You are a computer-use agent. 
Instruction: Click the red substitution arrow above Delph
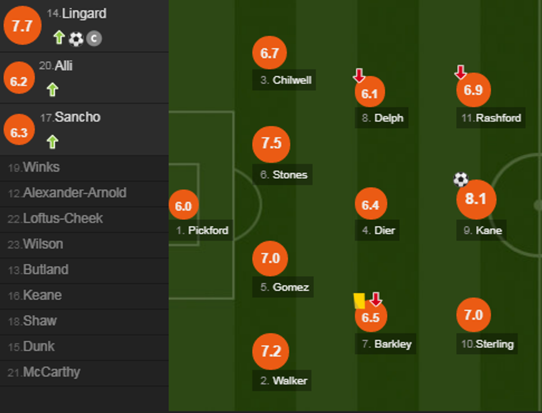(359, 75)
